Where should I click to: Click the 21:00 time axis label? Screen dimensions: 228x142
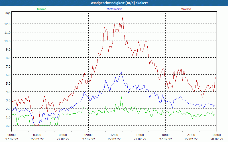(x=191, y=135)
